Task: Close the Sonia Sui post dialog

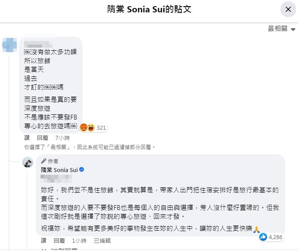Action: [288, 9]
